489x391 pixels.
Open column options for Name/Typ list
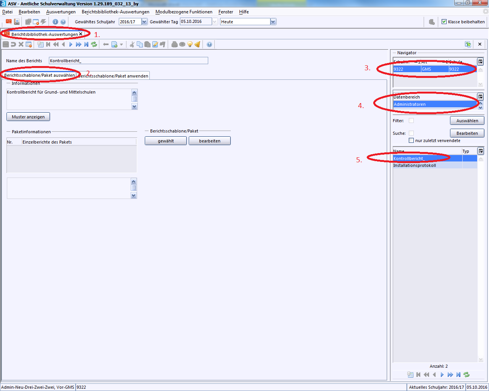[481, 151]
